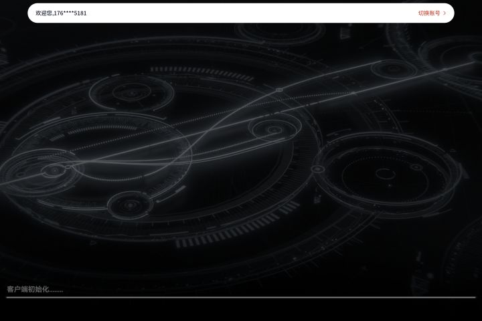Click the small concentric dial in the upper-left graphic
482x321 pixels.
132,93
